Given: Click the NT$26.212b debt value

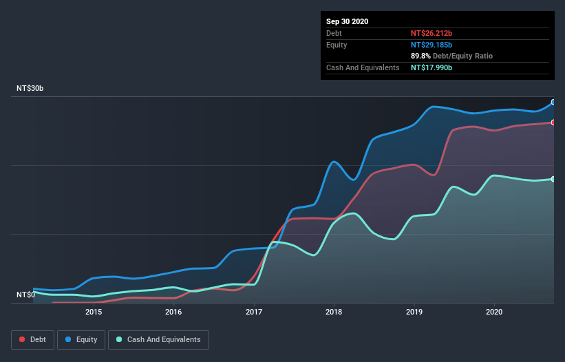Looking at the screenshot, I should click(x=431, y=33).
